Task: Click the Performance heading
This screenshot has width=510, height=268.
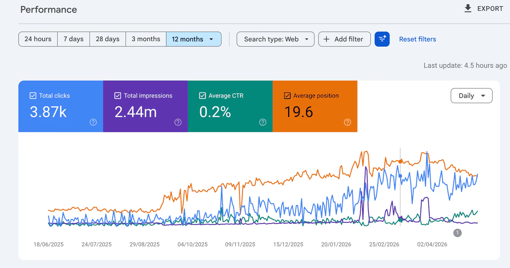Action: 48,9
